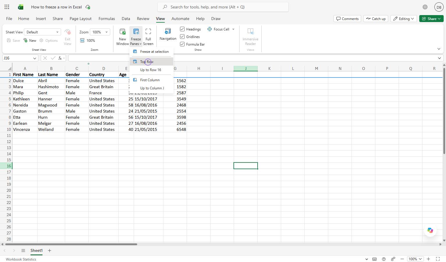Viewport: 446px width, 262px height.
Task: Open the Copilot icon
Action: pos(430,230)
